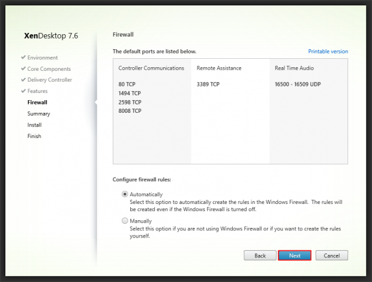This screenshot has width=372, height=282.
Task: Select the Automatically firewall rules option
Action: [125, 194]
